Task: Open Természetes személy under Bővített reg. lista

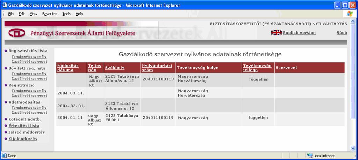Action: pyautogui.click(x=29, y=74)
